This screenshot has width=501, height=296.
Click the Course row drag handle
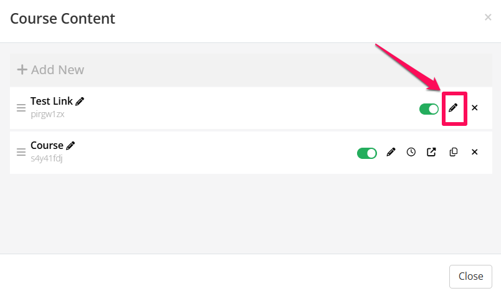pyautogui.click(x=21, y=152)
